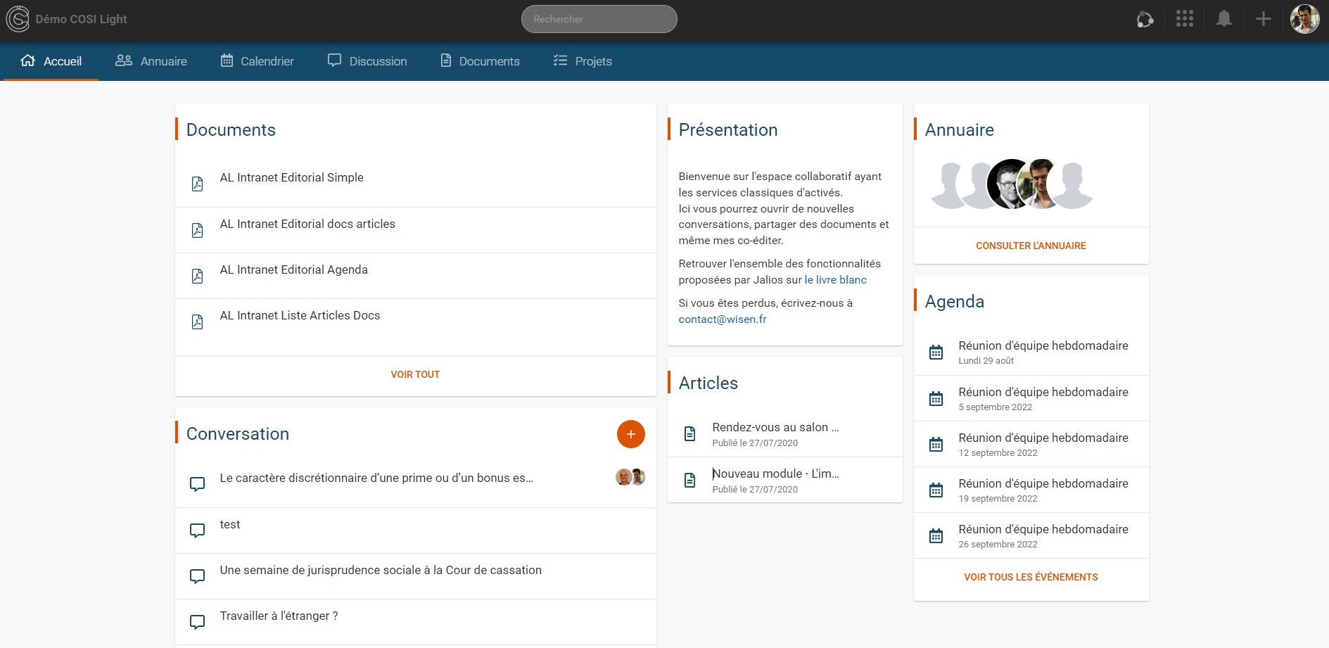Image resolution: width=1329 pixels, height=648 pixels.
Task: Open the Discussion tab
Action: pyautogui.click(x=367, y=61)
